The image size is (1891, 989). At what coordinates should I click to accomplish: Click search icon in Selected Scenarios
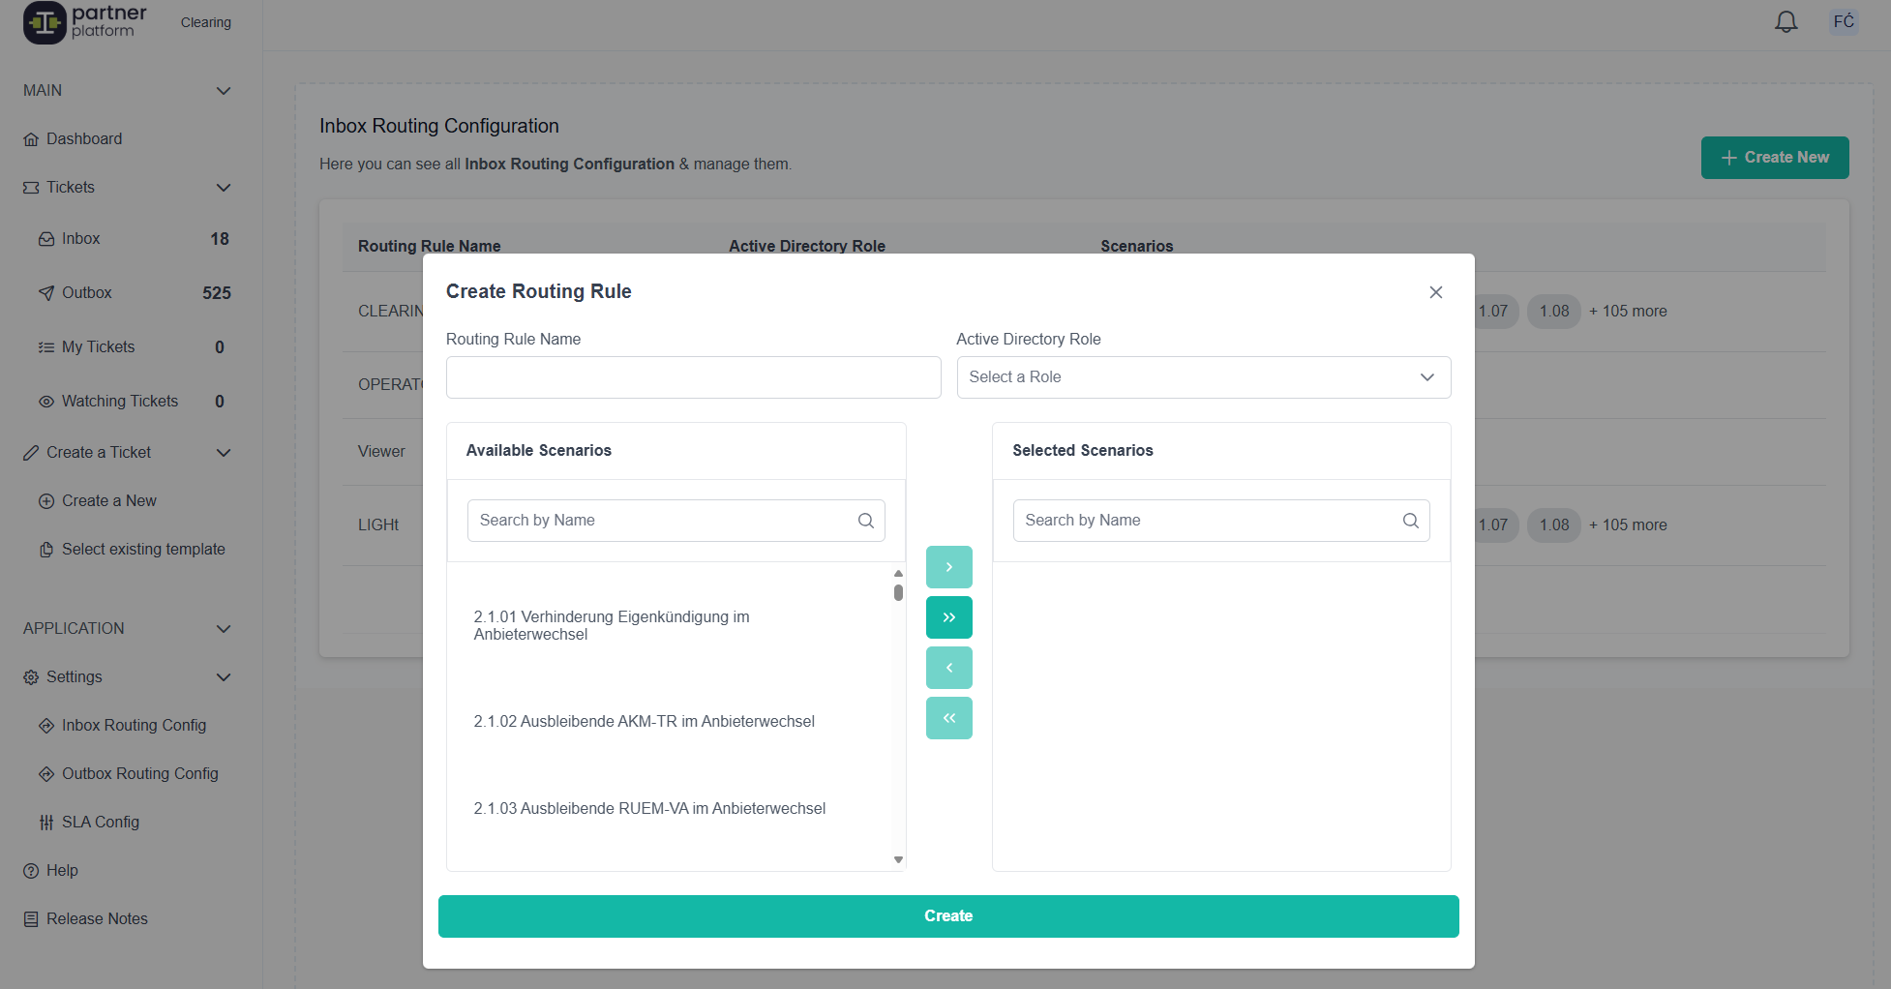[1410, 521]
